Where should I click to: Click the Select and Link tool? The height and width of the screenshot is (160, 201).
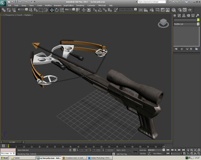tap(4, 10)
